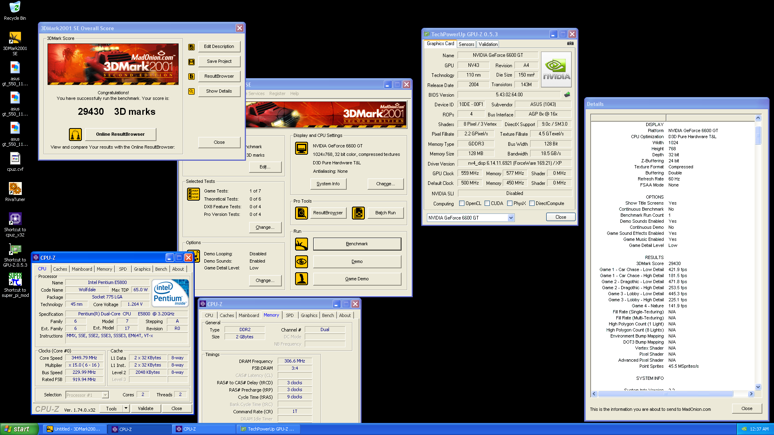Click the Details scrollbar down arrow
Viewport: 774px width, 435px height.
pyautogui.click(x=758, y=387)
